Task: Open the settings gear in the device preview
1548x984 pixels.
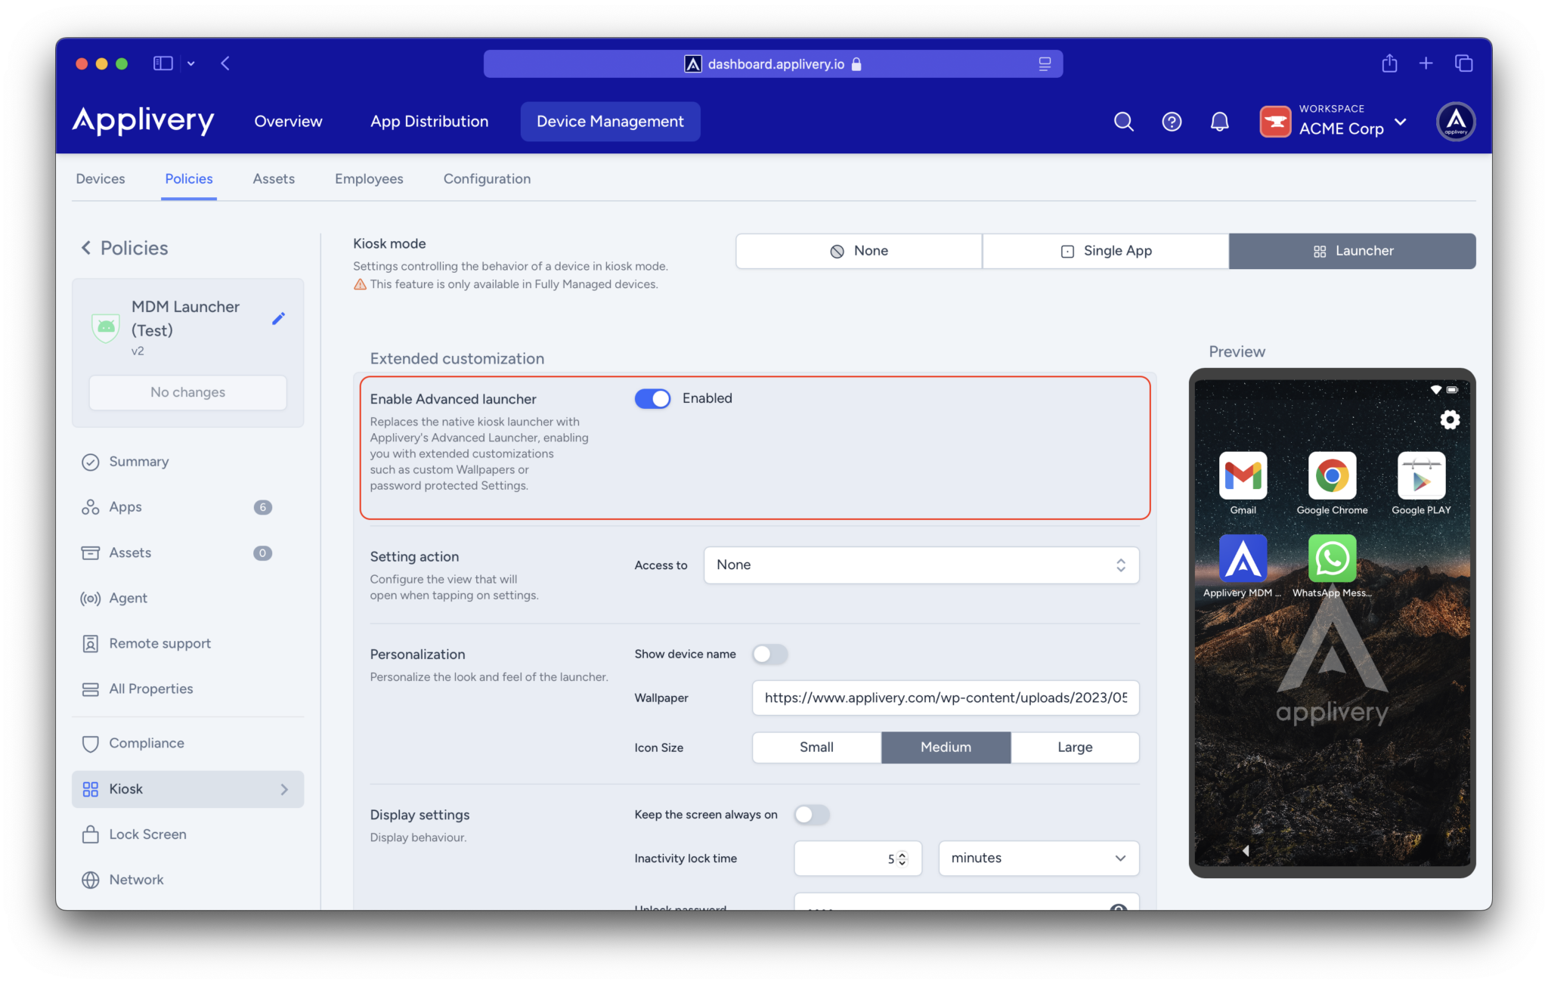Action: point(1450,419)
